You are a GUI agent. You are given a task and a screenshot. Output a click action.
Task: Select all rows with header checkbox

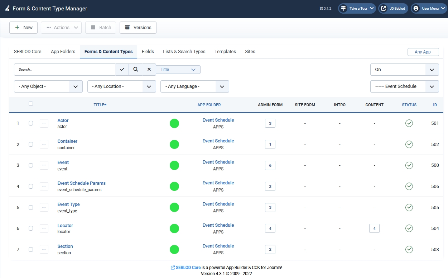click(x=31, y=104)
